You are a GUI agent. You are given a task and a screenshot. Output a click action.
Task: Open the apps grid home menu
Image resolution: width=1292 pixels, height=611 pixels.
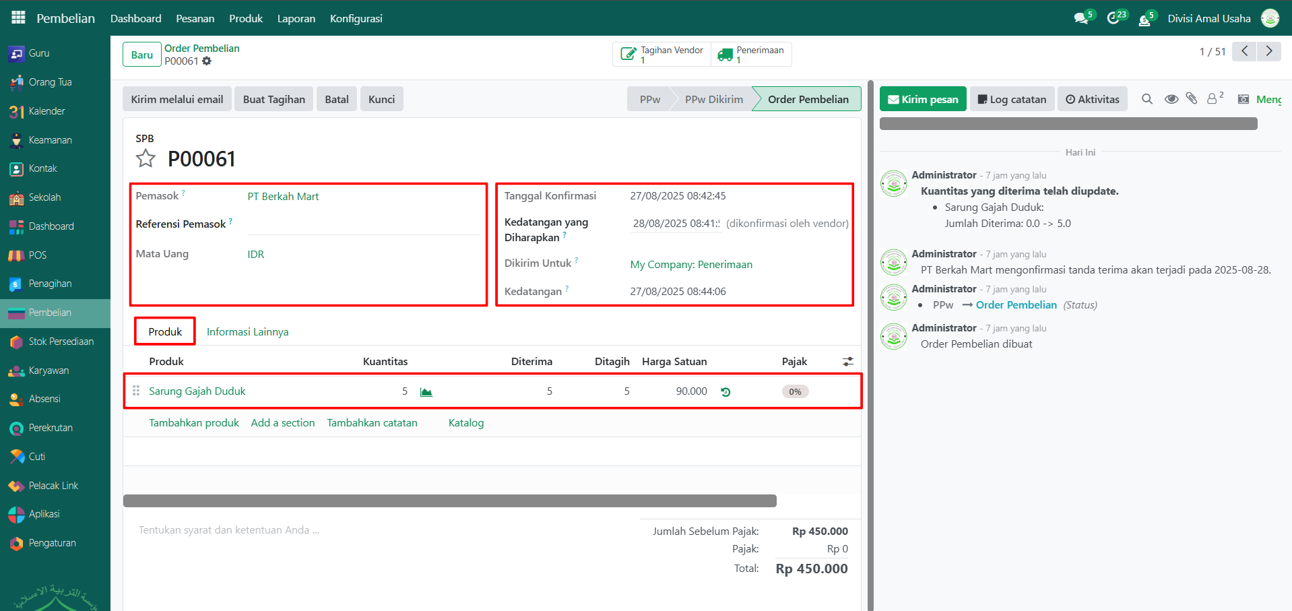point(18,18)
